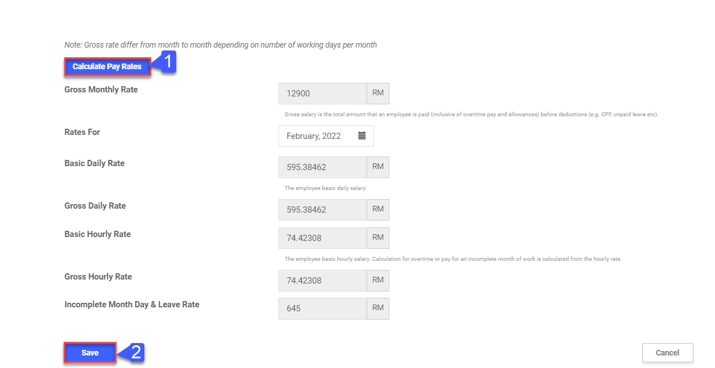Click the RM unit beside Gross Monthly Rate
The width and height of the screenshot is (715, 368).
pyautogui.click(x=378, y=94)
